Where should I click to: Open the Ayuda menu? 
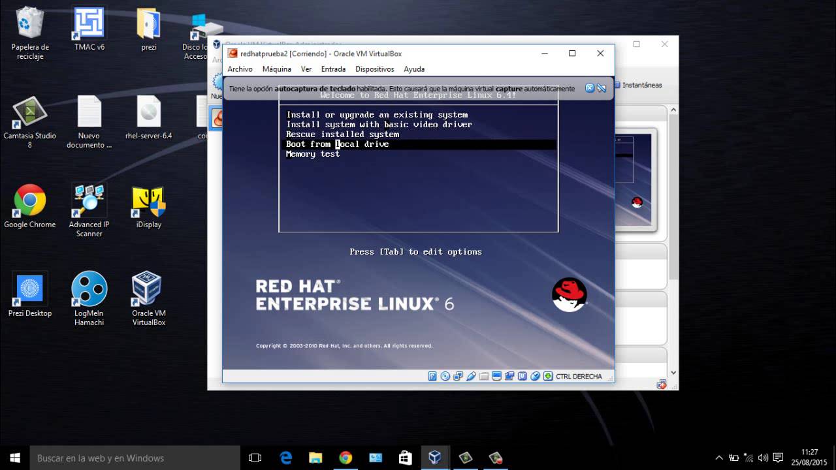click(x=414, y=69)
